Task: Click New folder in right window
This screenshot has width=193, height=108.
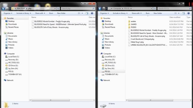Action: click(158, 13)
